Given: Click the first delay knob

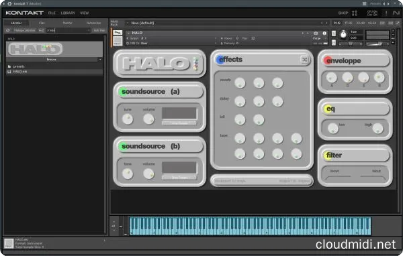Looking at the screenshot, I should [240, 101].
